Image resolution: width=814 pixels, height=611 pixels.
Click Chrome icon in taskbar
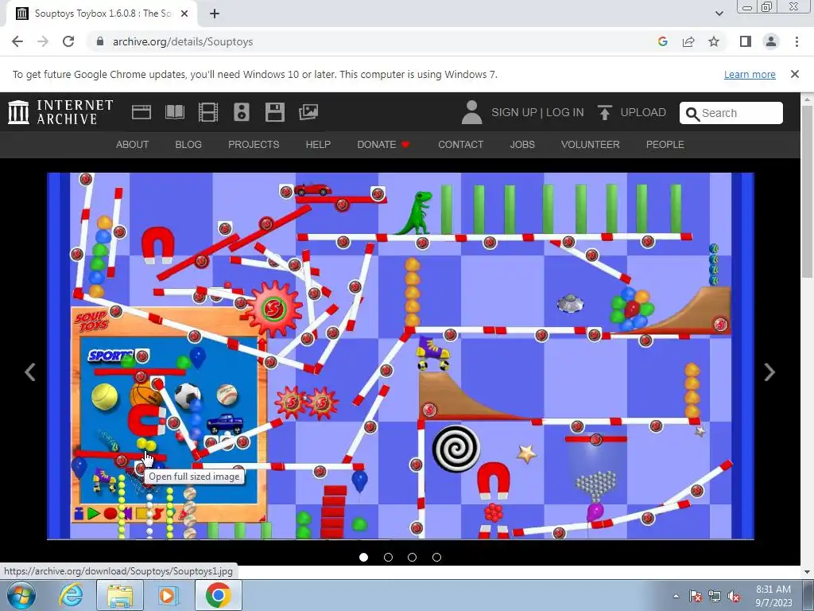coord(218,595)
